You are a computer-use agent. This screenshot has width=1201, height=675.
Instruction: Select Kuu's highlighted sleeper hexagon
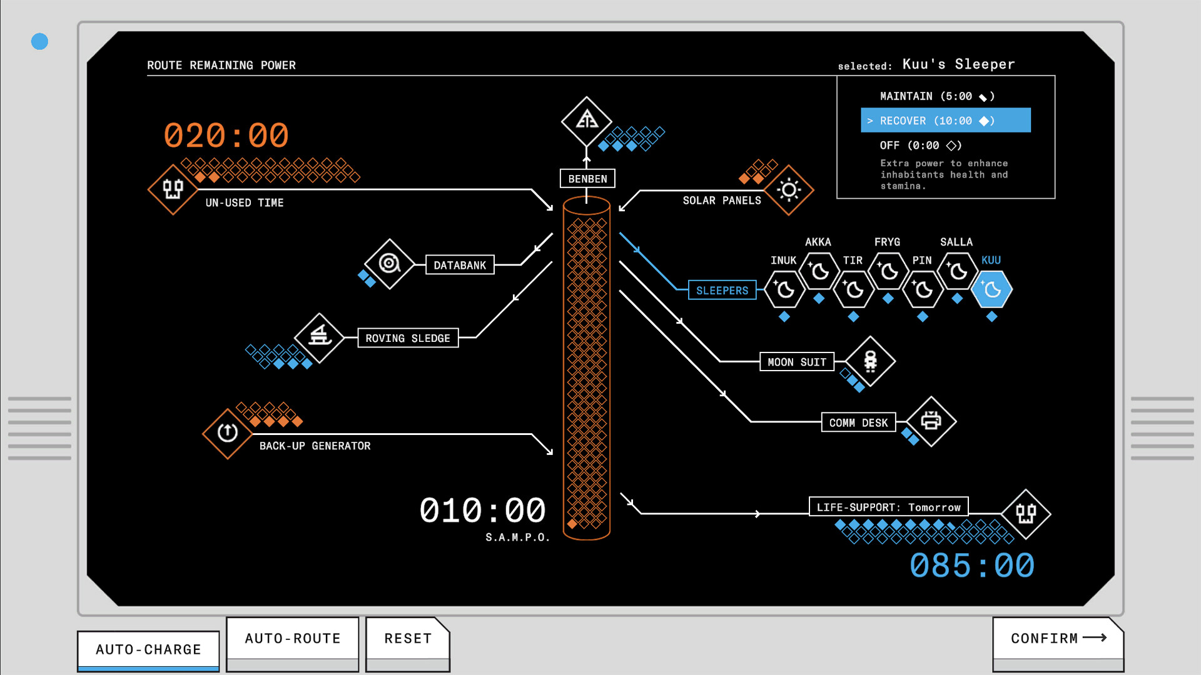click(991, 289)
